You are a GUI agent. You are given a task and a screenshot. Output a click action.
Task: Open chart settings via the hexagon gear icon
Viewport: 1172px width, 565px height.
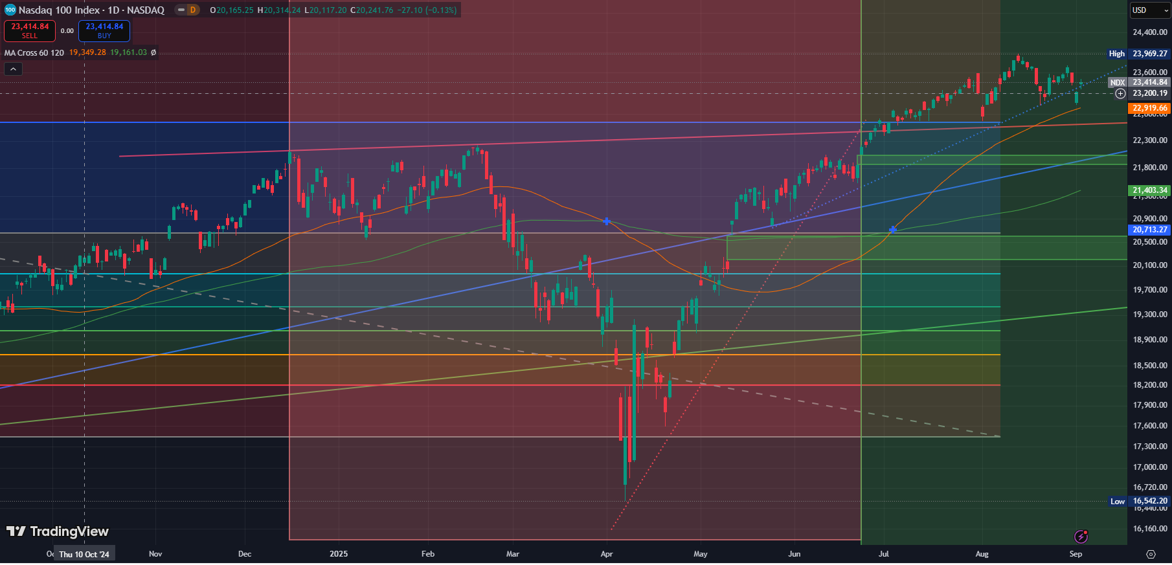1150,554
